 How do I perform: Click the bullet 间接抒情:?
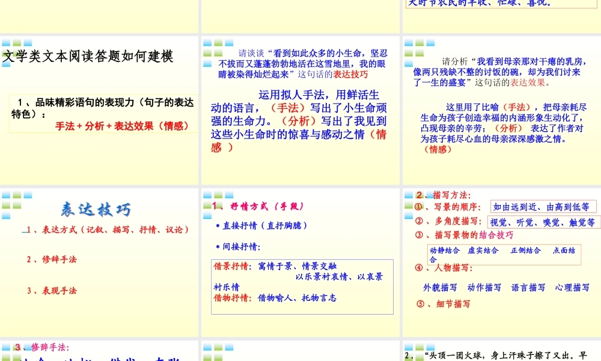click(238, 247)
